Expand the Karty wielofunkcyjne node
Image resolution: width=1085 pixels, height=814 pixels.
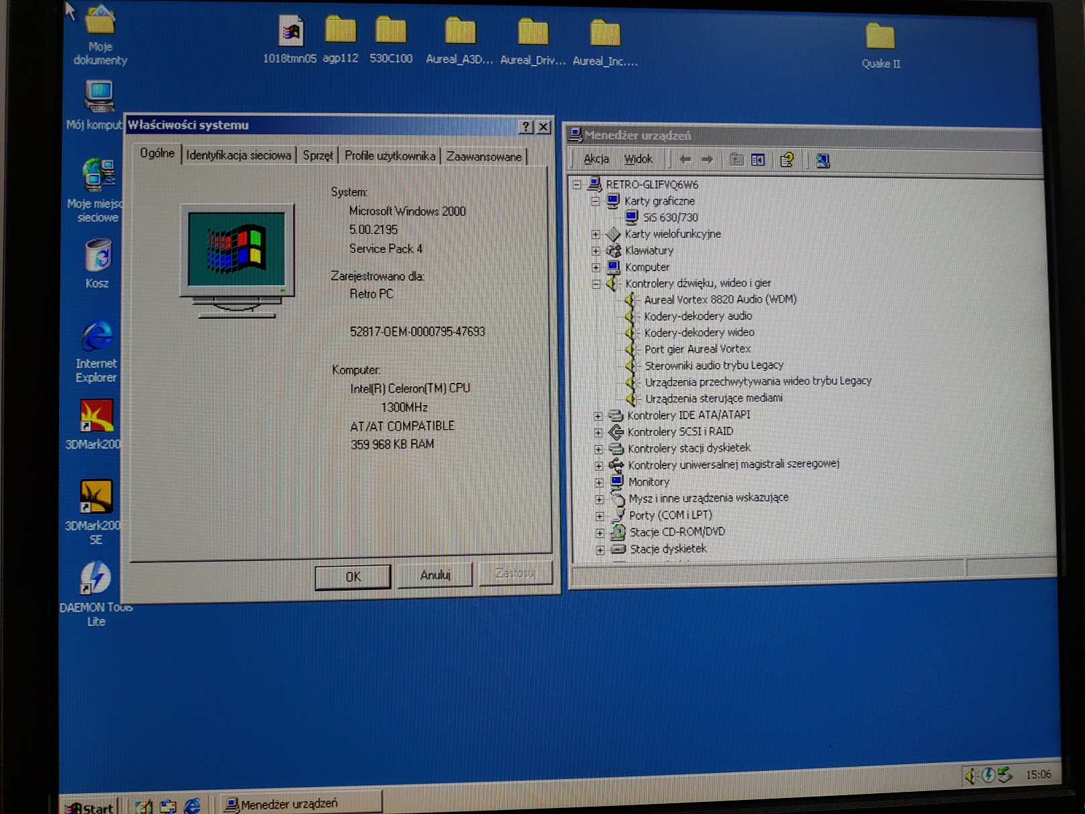[595, 234]
